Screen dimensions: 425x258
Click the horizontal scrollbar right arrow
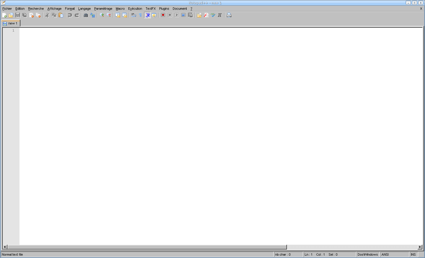pos(420,247)
